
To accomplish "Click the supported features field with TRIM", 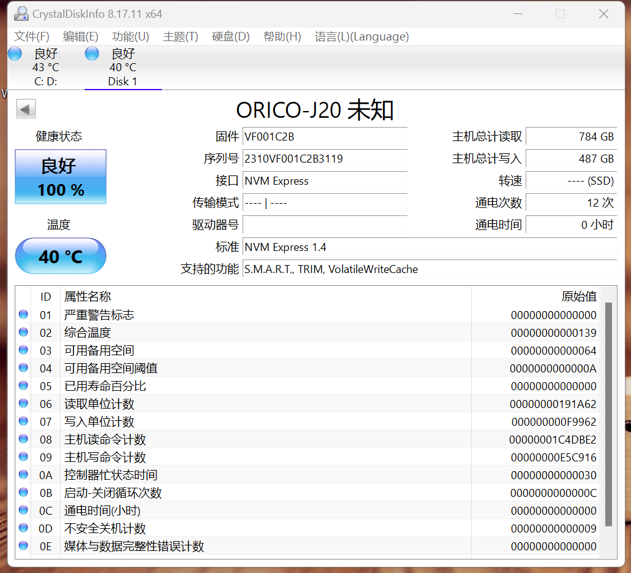I will tap(430, 269).
